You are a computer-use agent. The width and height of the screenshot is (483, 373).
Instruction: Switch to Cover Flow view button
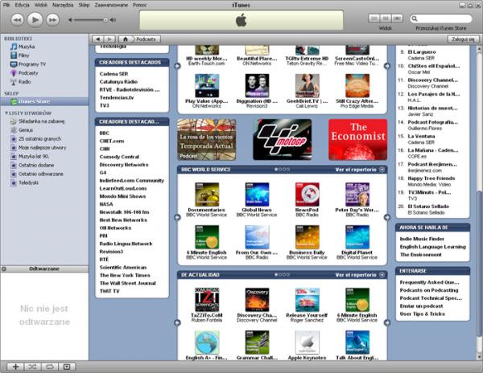click(x=397, y=18)
